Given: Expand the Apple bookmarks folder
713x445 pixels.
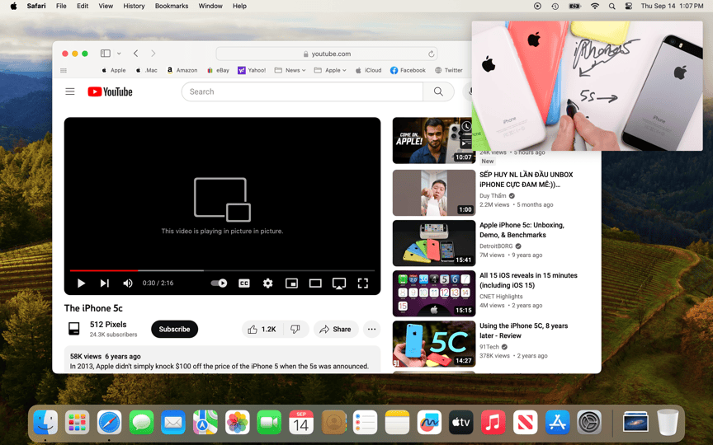Looking at the screenshot, I should pyautogui.click(x=330, y=70).
